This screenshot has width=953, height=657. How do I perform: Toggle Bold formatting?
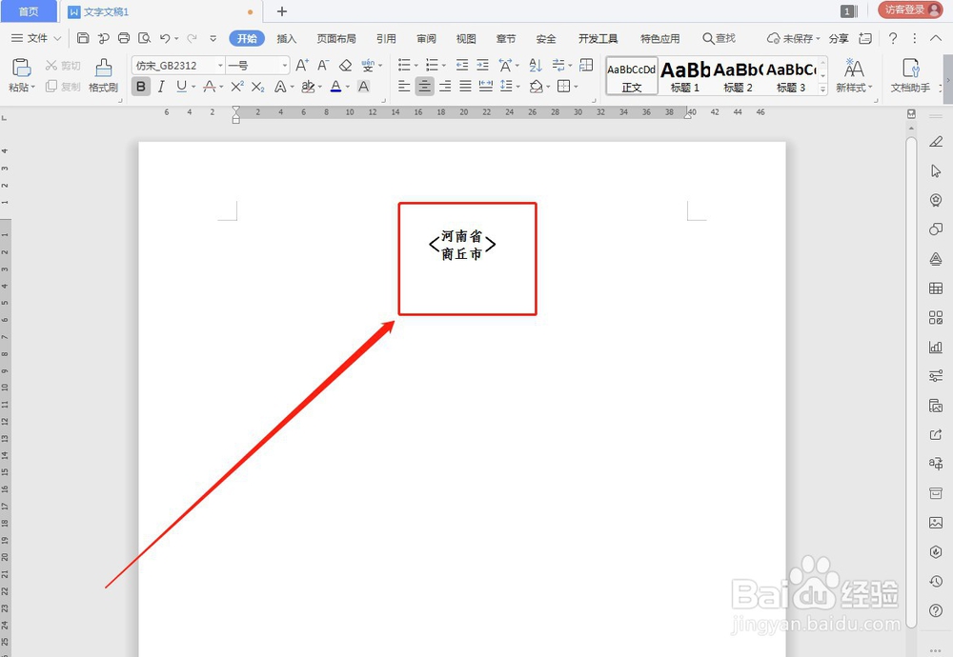click(141, 87)
